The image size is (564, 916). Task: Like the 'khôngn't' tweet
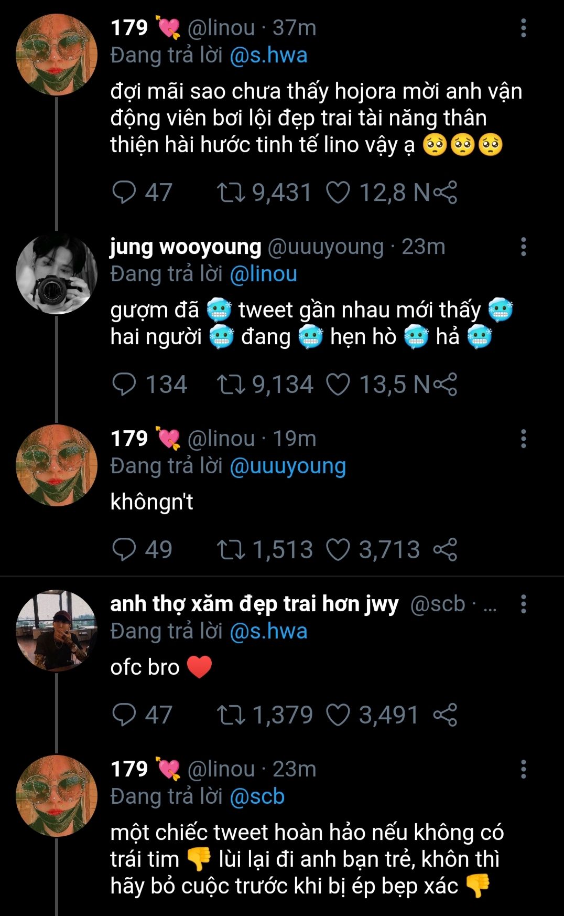(338, 550)
